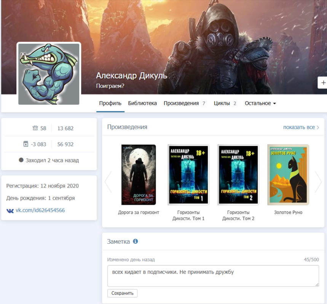This screenshot has width=327, height=304.
Task: Click inside the note text field
Action: coord(213,276)
